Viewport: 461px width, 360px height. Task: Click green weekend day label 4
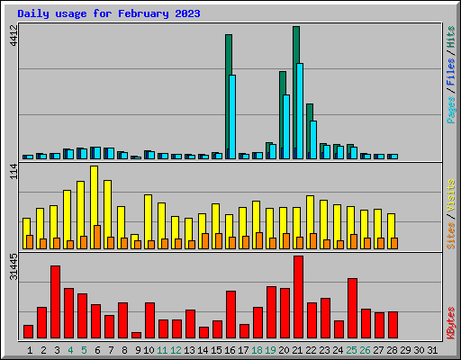tap(70, 350)
